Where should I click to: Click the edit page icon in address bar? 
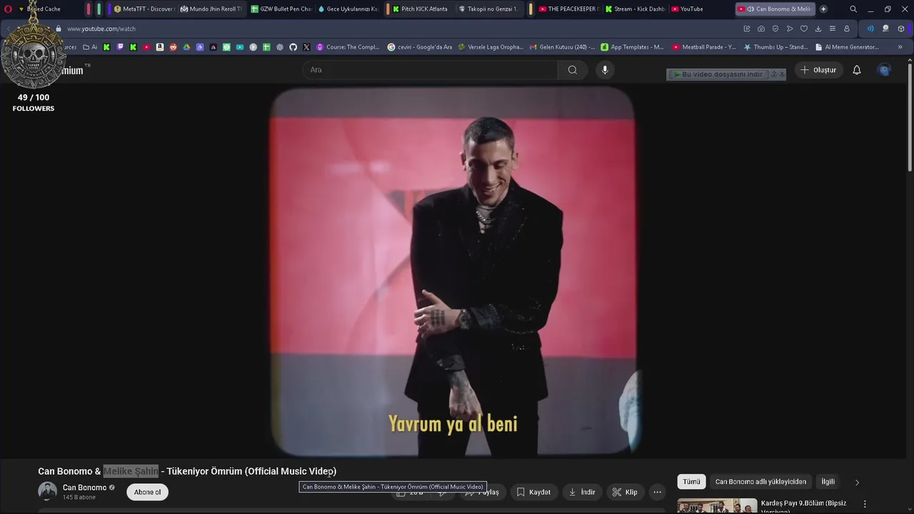747,29
